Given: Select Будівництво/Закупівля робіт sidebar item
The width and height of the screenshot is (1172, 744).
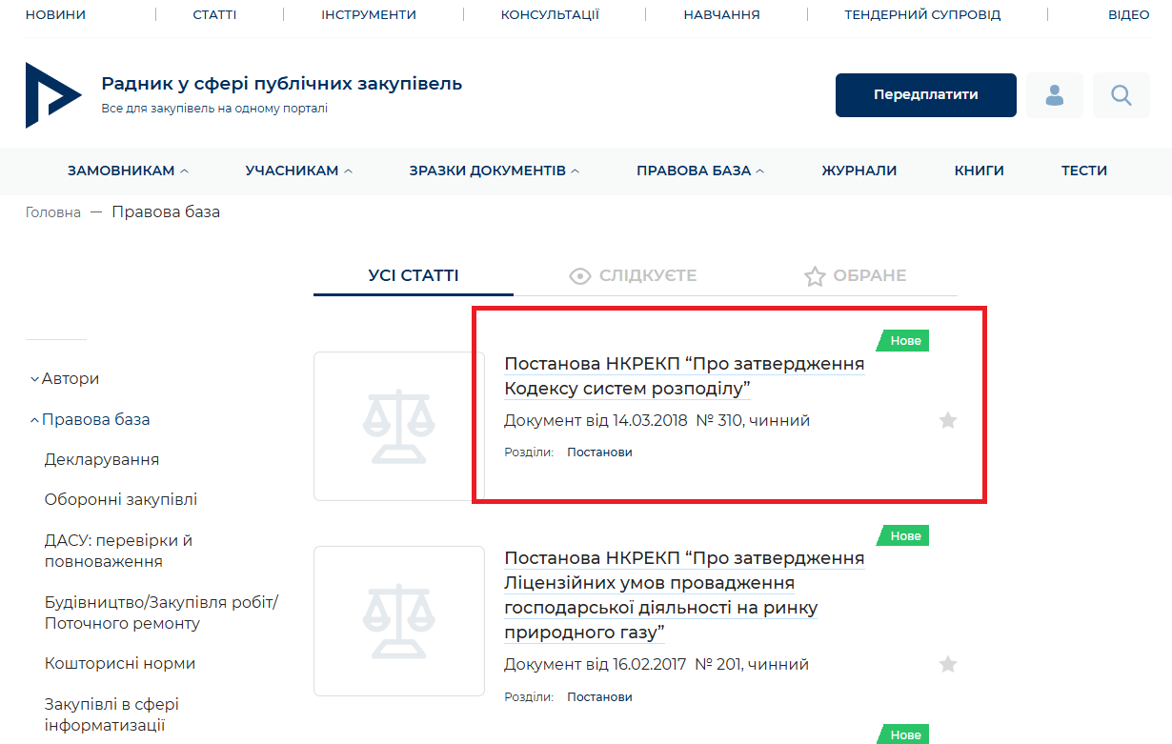Looking at the screenshot, I should point(161,613).
